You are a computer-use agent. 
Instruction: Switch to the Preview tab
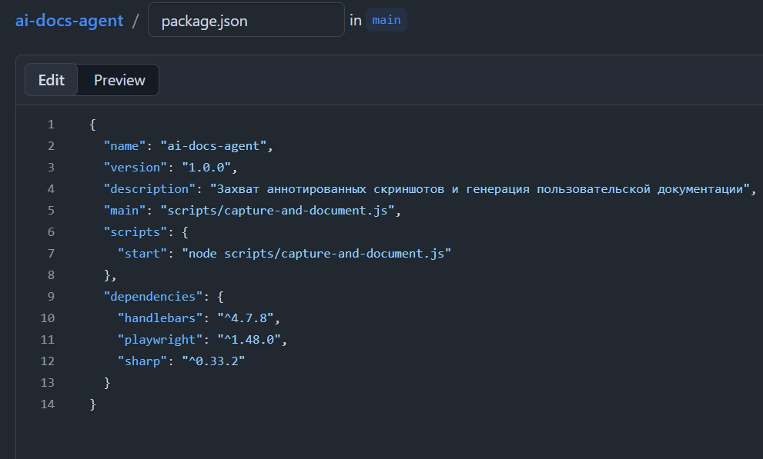coord(119,80)
